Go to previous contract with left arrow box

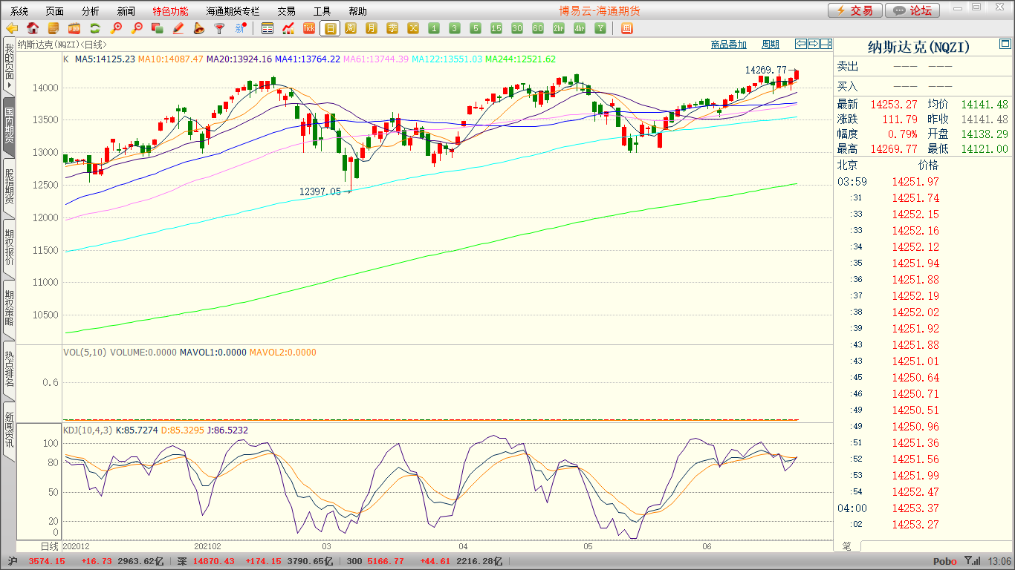coord(801,44)
